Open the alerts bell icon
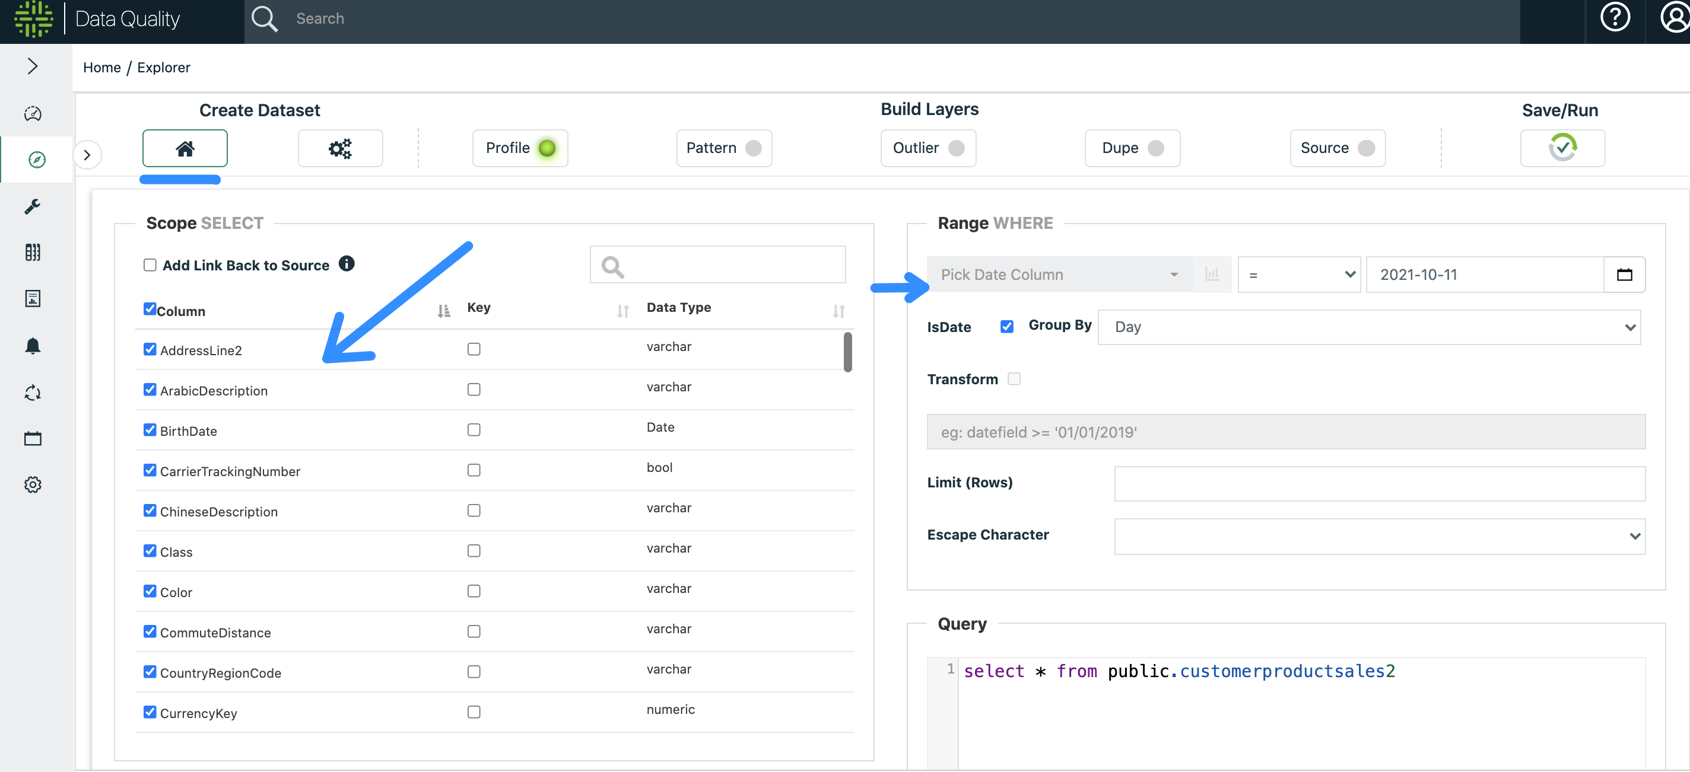 [32, 345]
